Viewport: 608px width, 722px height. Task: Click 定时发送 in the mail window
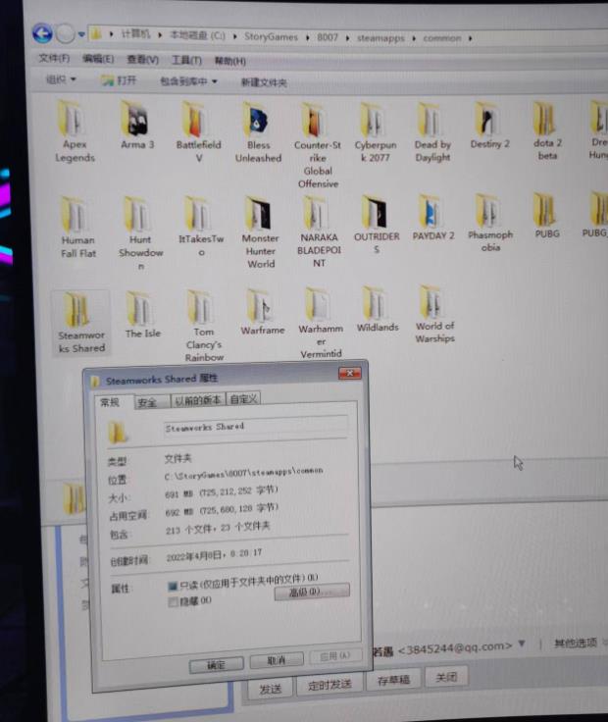point(329,685)
